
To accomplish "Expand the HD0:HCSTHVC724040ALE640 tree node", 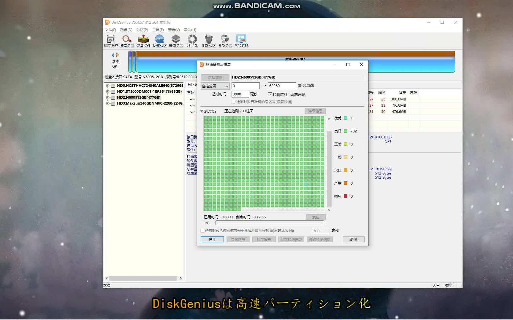I will (107, 86).
